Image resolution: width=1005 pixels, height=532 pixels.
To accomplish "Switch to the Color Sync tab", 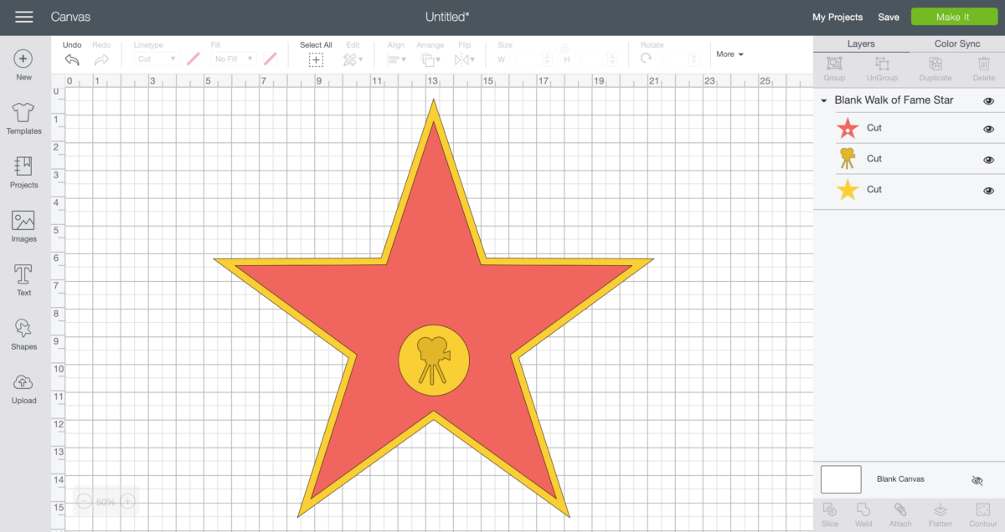I will click(x=957, y=43).
